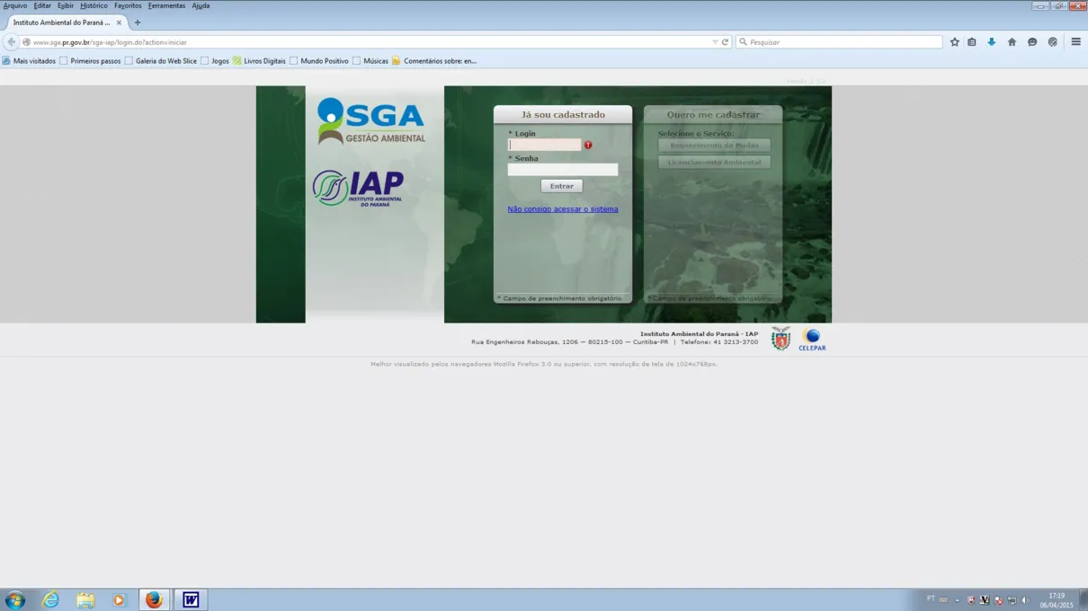Open Primeiros passos bookmark
The height and width of the screenshot is (611, 1088).
(x=90, y=61)
